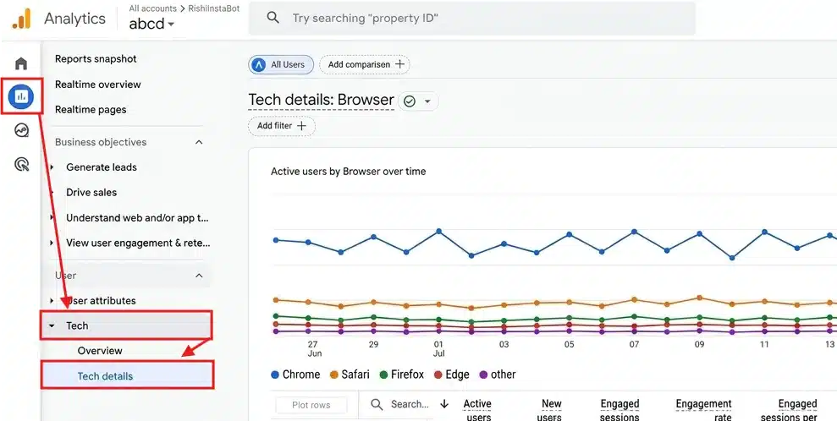Collapse the Business objectives section
Viewport: 837px width, 421px height.
pyautogui.click(x=199, y=142)
